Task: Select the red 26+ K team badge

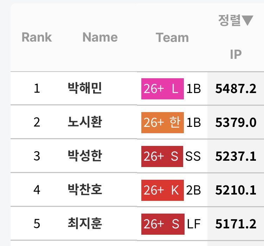Action: point(162,190)
